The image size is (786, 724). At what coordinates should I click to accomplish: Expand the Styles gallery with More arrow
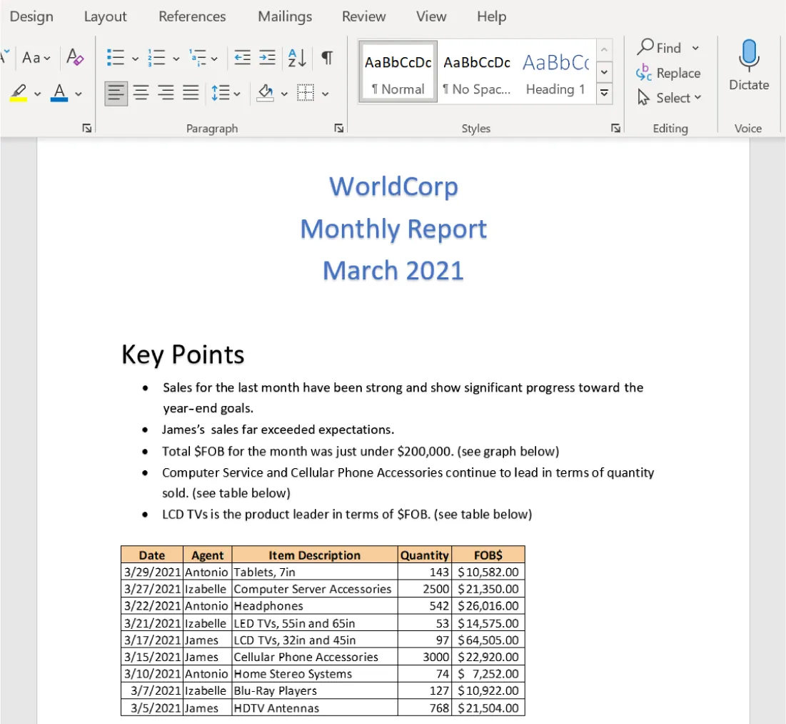604,93
